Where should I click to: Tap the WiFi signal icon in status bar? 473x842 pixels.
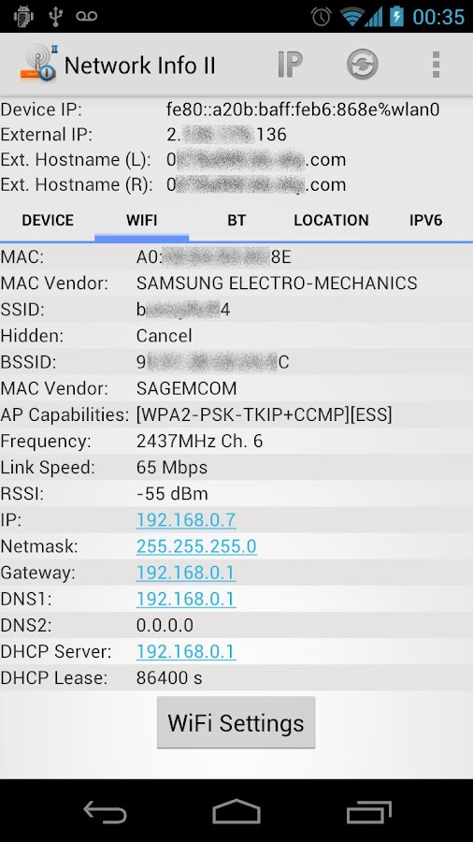[x=352, y=16]
